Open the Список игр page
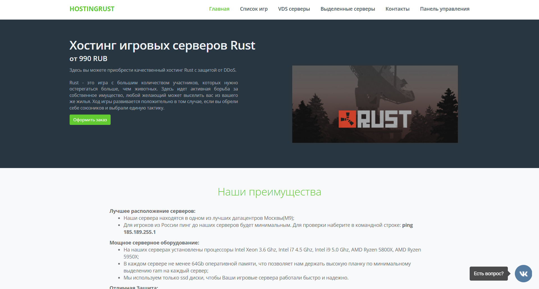This screenshot has width=539, height=289. pos(253,9)
